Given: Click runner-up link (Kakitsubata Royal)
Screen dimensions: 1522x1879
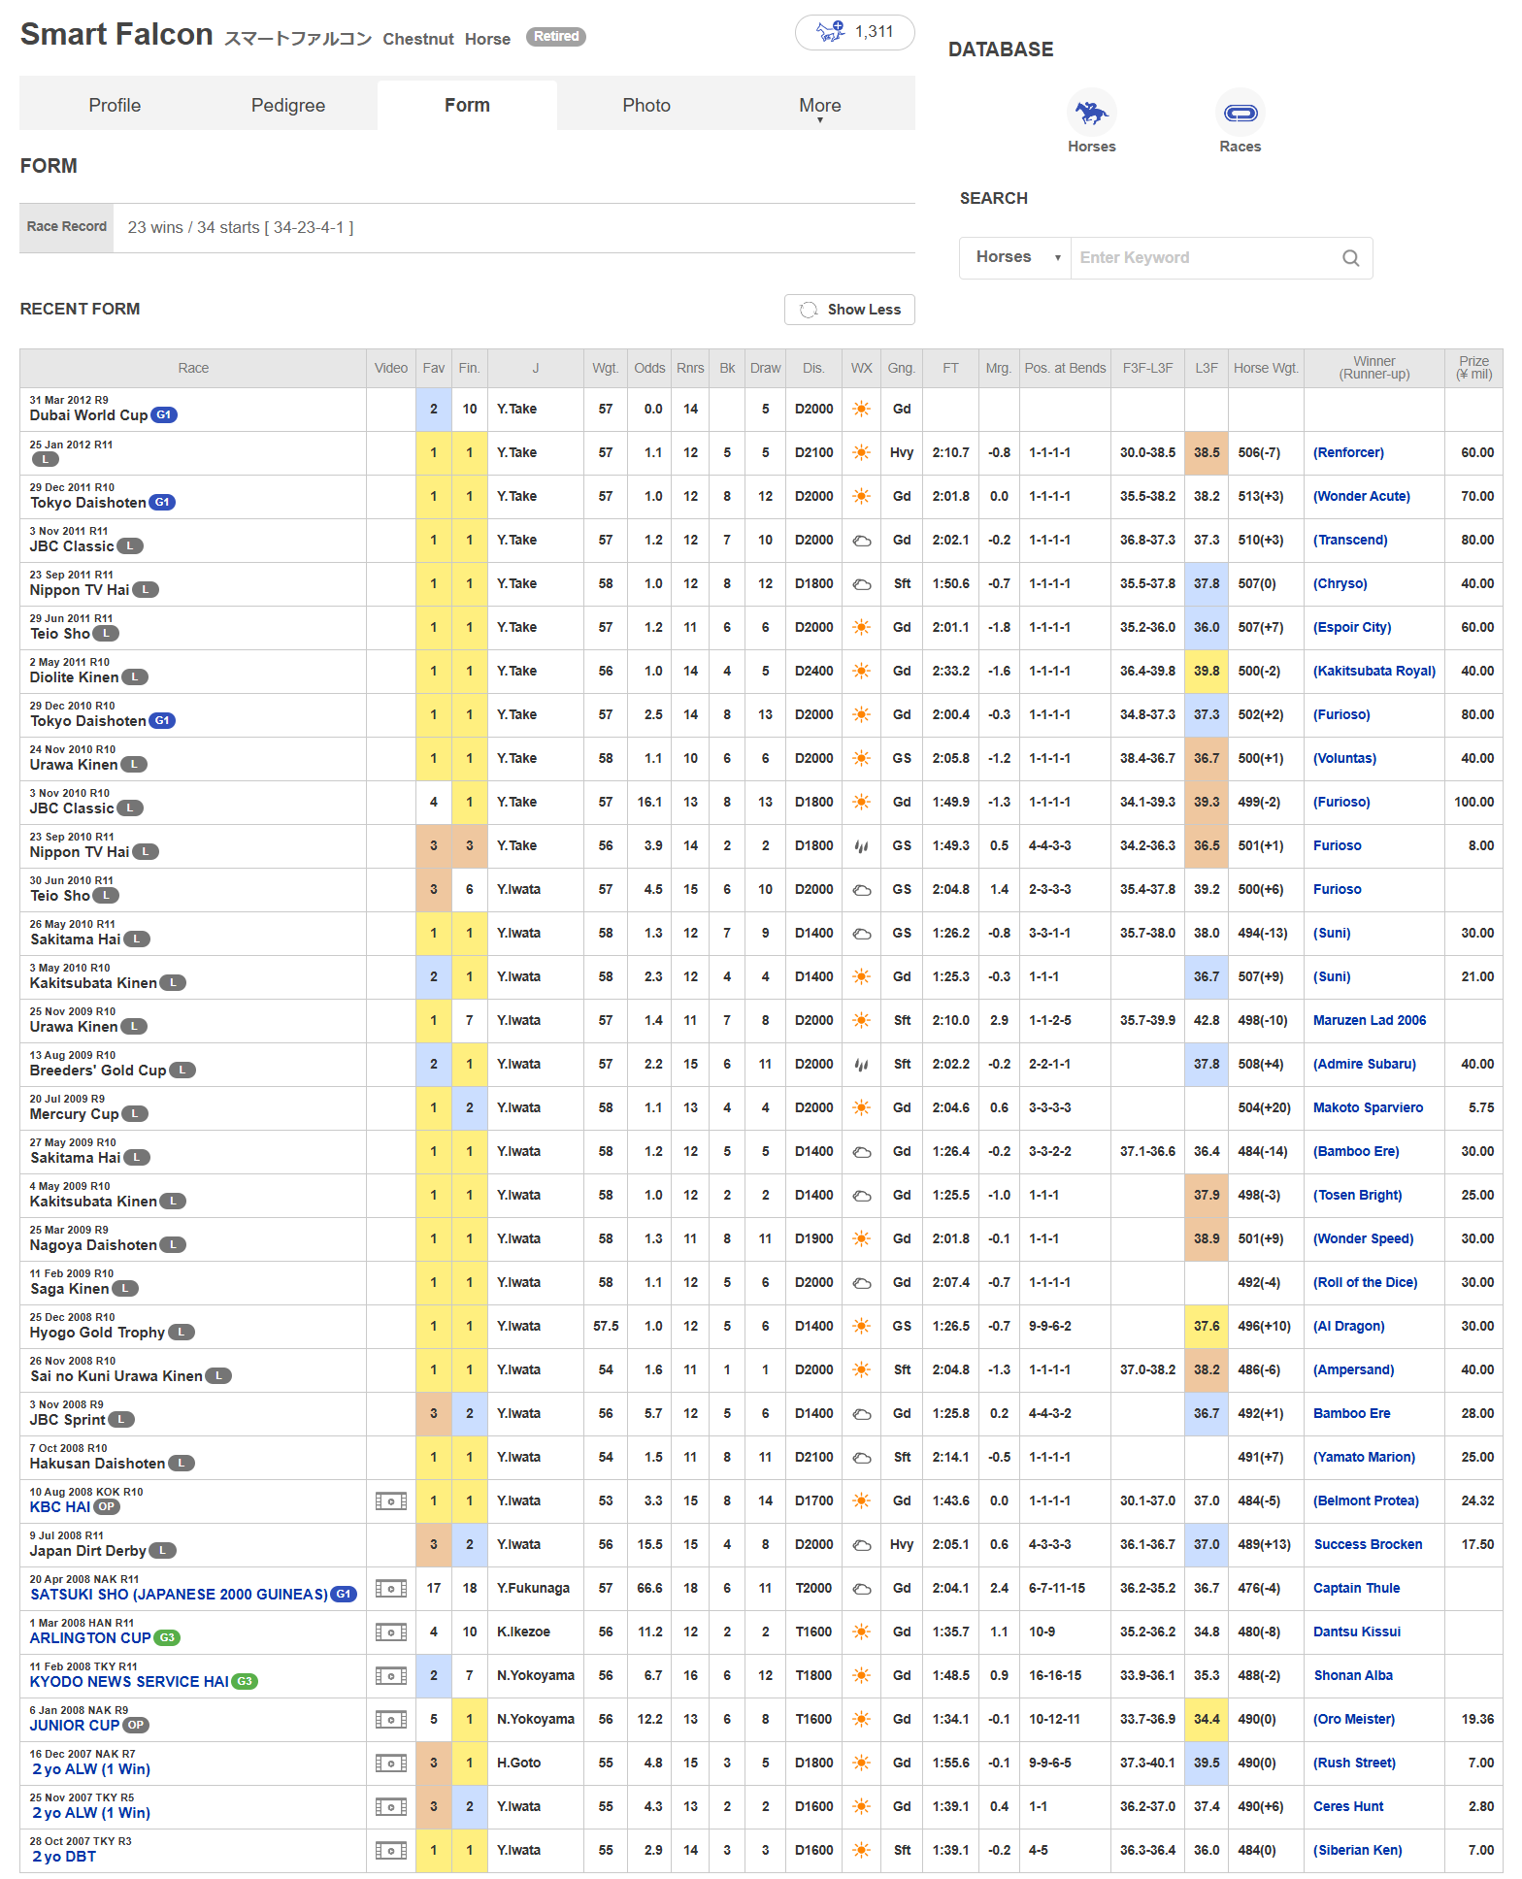Looking at the screenshot, I should point(1373,672).
